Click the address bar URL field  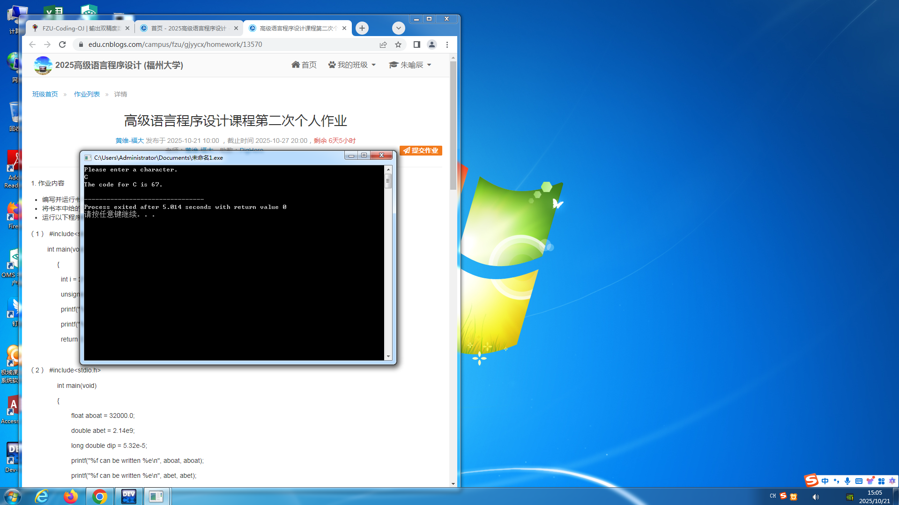pyautogui.click(x=230, y=45)
